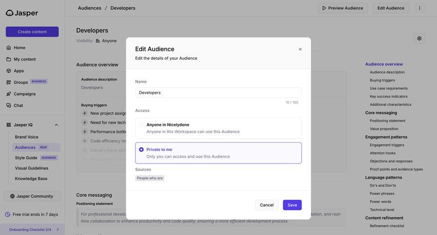The height and width of the screenshot is (235, 437).
Task: Click the Preview Audience button
Action: pyautogui.click(x=343, y=8)
